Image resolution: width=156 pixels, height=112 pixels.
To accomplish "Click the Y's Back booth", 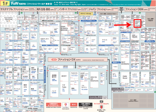I will 115,67.
